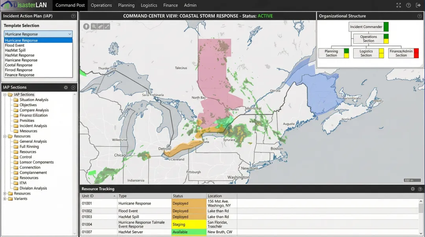The image size is (425, 237).
Task: Activate the line draw tool on map
Action: click(x=107, y=26)
